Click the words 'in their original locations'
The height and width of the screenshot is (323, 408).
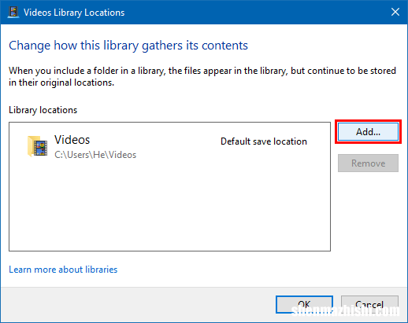click(x=61, y=83)
